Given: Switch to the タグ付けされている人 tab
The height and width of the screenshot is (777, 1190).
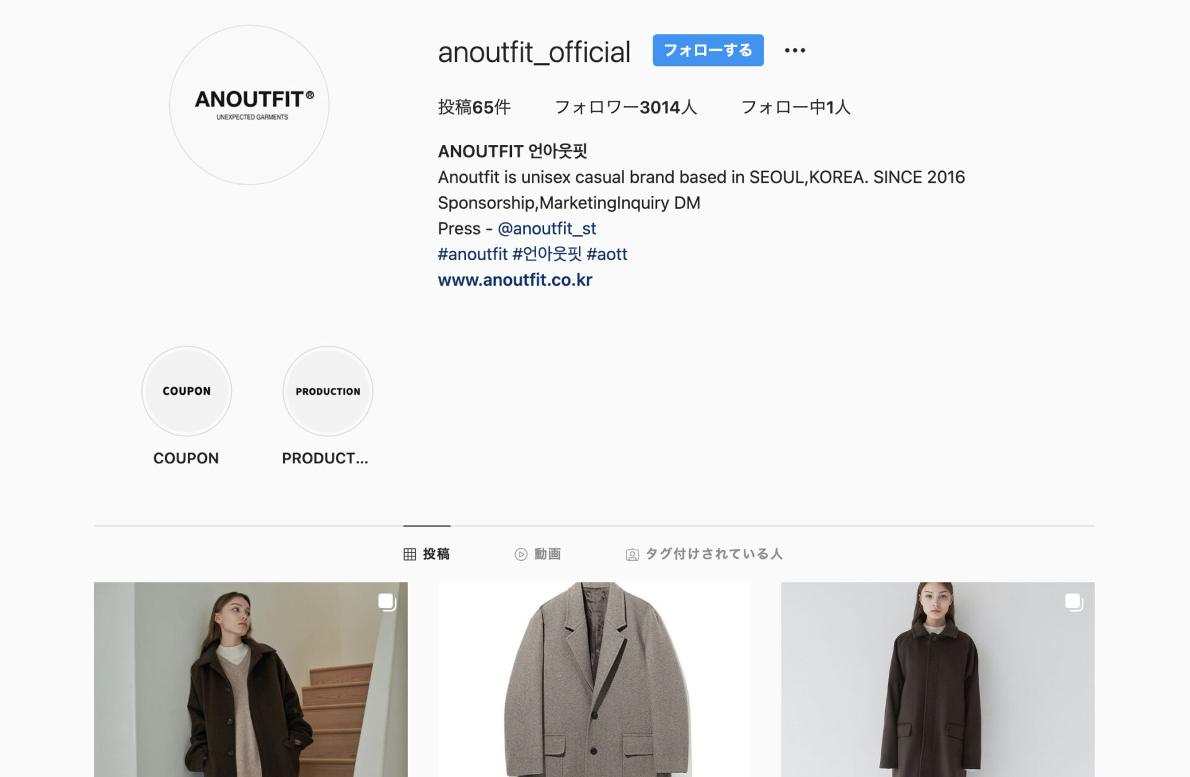Looking at the screenshot, I should [705, 554].
